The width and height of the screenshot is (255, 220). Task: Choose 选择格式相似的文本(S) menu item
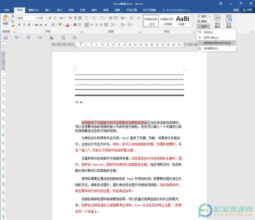pos(216,43)
